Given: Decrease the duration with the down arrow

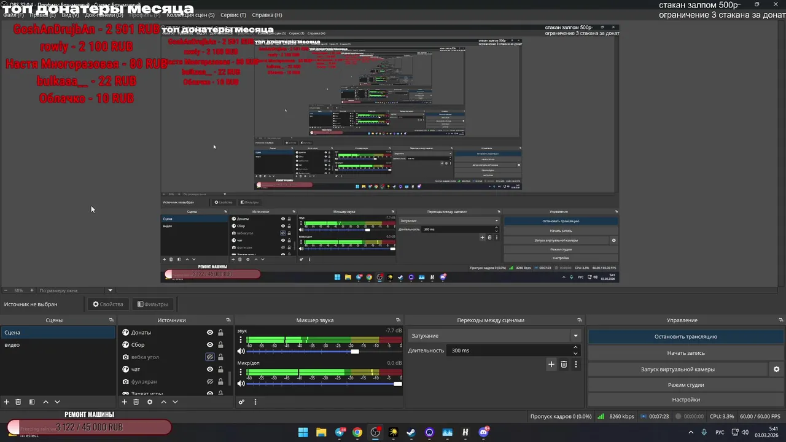Looking at the screenshot, I should click(575, 354).
